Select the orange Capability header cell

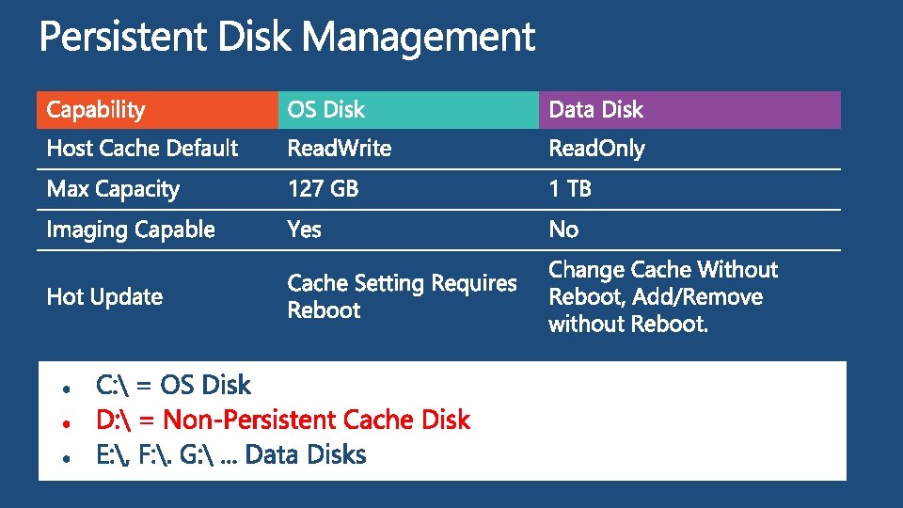click(x=156, y=110)
